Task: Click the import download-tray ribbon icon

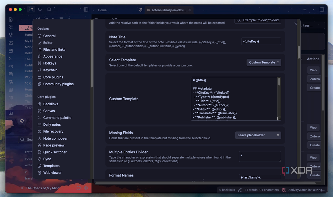Action: coord(11,113)
